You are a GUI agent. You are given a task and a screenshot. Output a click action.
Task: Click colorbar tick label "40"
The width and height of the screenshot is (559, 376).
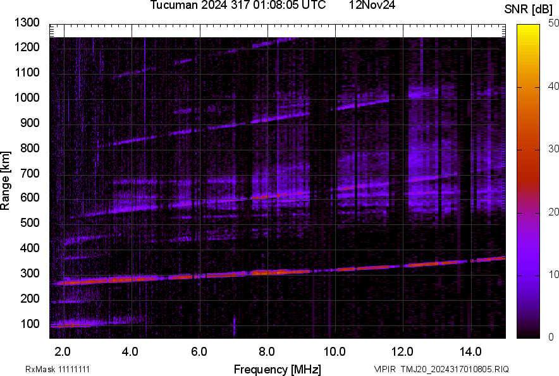[x=553, y=86]
